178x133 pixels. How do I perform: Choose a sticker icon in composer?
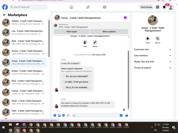(x=64, y=115)
